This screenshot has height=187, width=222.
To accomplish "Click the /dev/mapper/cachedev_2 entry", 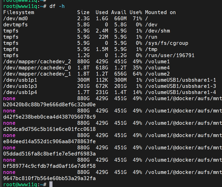I will pyautogui.click(x=37, y=62).
